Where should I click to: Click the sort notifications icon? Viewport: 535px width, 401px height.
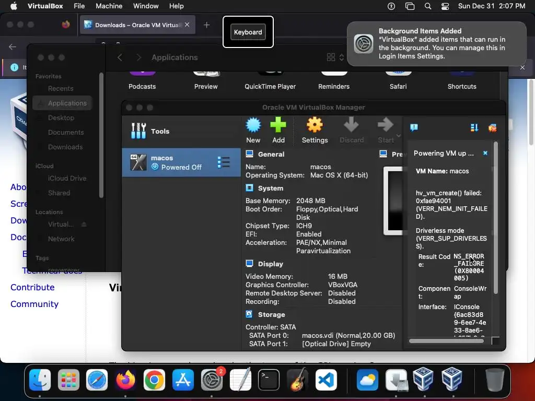pyautogui.click(x=474, y=127)
